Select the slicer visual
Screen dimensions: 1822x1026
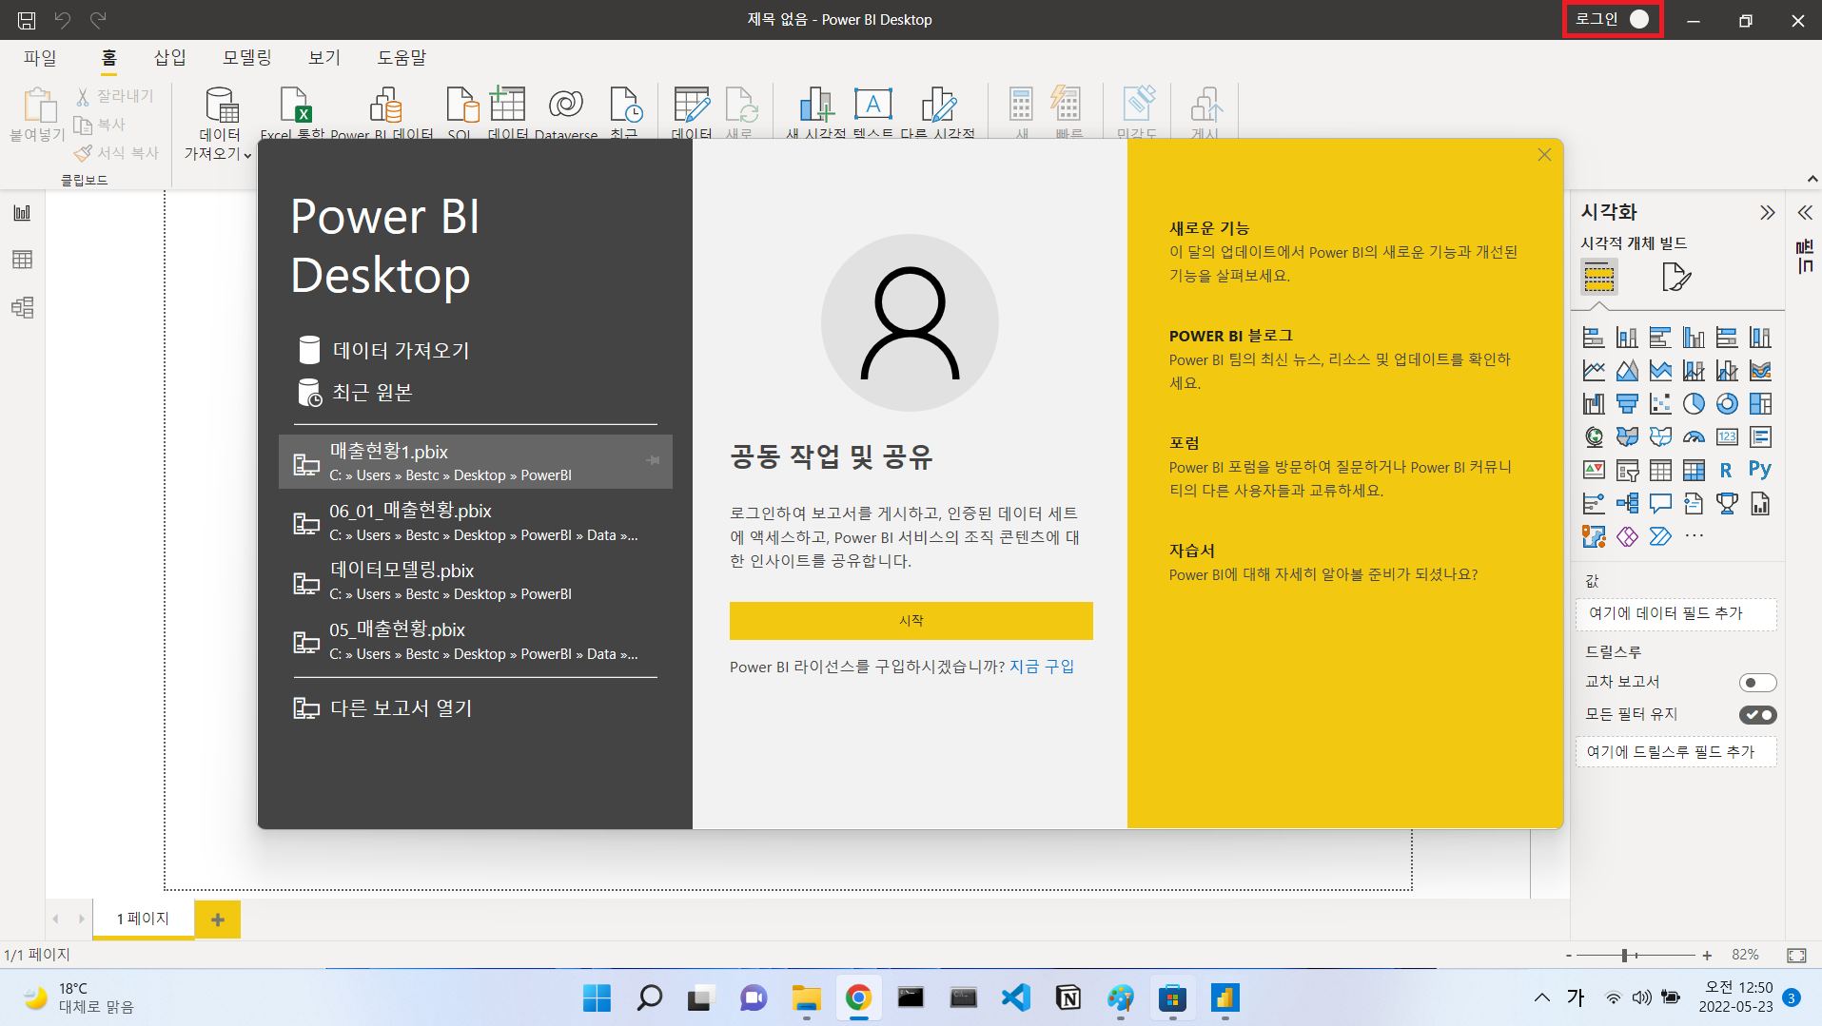(x=1627, y=471)
